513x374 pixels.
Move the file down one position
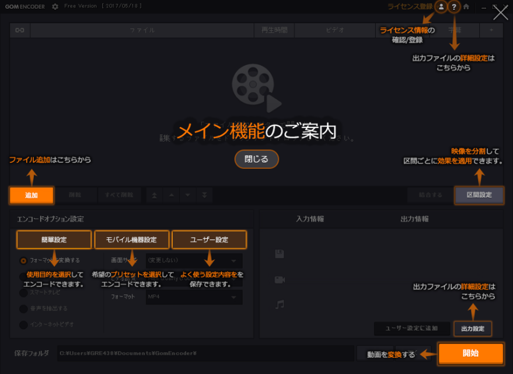(x=188, y=195)
